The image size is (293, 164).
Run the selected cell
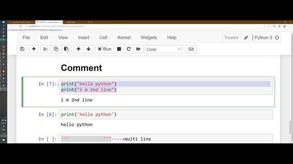pos(105,49)
